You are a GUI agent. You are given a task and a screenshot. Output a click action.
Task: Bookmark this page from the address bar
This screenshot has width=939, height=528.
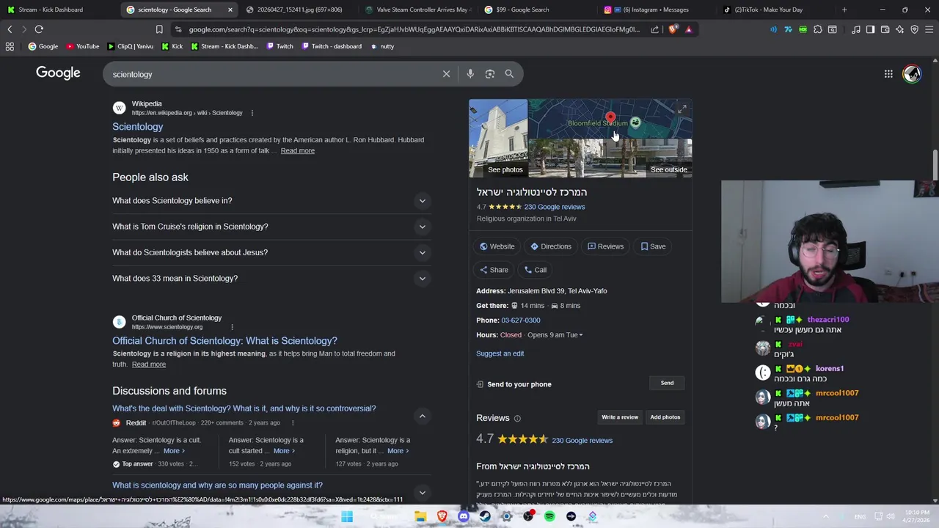159,29
